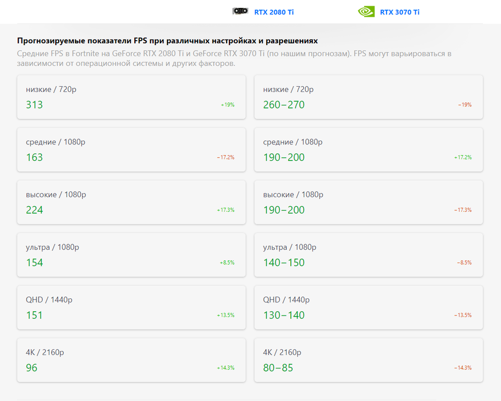Click the −17.3% red percentage
The image size is (501, 401).
click(463, 210)
